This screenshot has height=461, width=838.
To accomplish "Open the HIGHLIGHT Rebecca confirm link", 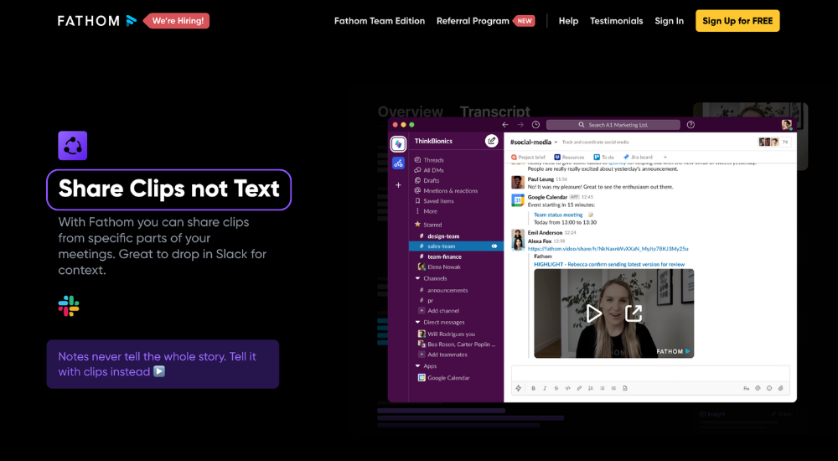I will point(609,264).
